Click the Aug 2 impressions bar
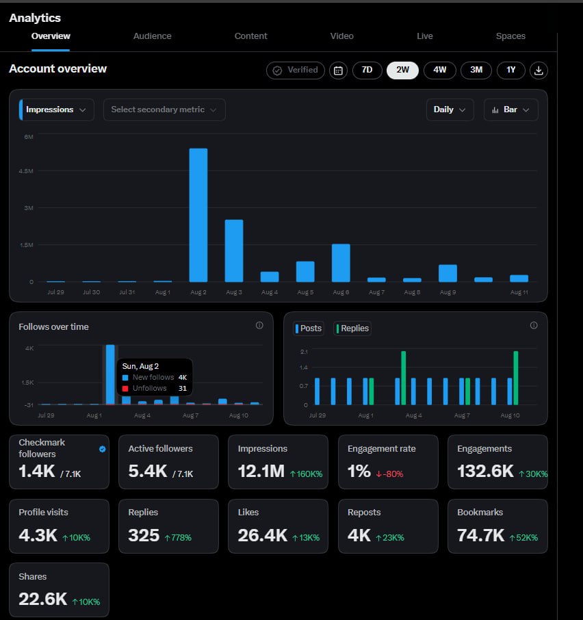 click(198, 215)
